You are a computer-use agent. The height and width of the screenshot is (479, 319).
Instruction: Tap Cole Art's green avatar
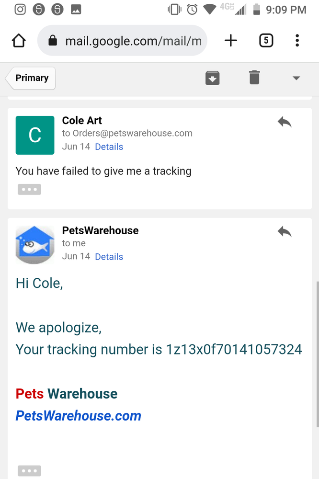[x=35, y=135]
